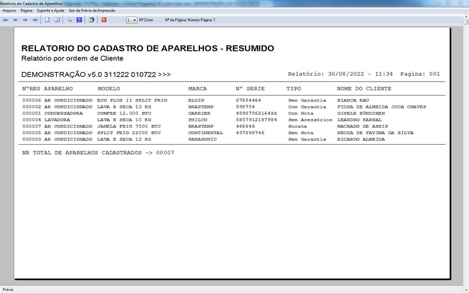The image size is (469, 293).
Task: Open the Suporte e Ajuda menu
Action: [50, 11]
